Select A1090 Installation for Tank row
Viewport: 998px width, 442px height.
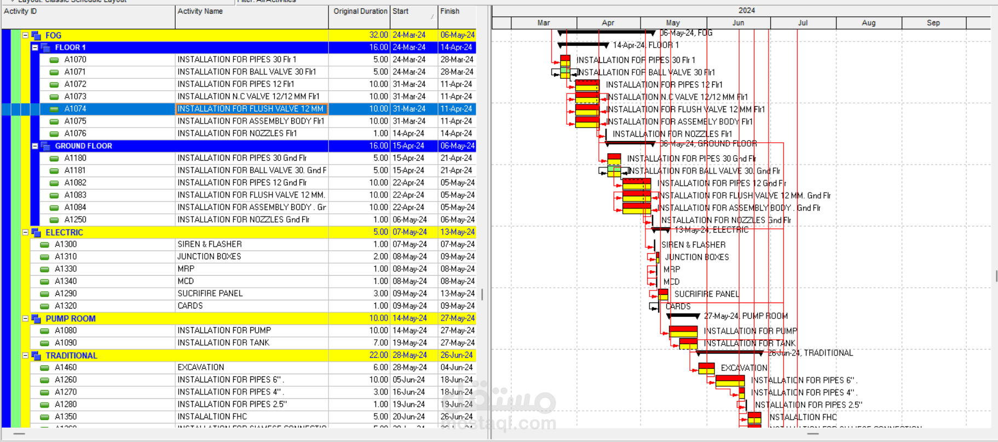239,343
